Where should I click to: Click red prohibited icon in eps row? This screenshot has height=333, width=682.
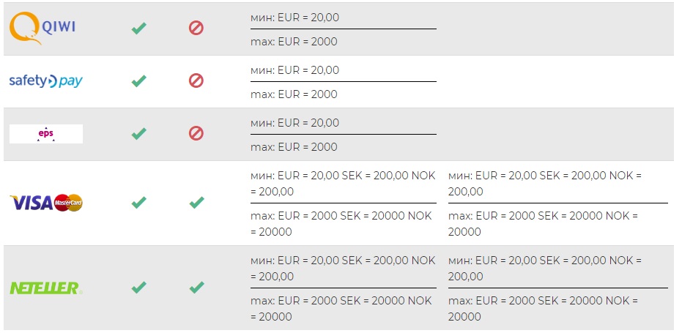pyautogui.click(x=196, y=134)
